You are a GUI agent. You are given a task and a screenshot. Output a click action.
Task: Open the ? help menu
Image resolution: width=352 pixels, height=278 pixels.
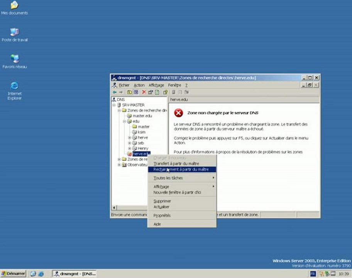click(186, 85)
